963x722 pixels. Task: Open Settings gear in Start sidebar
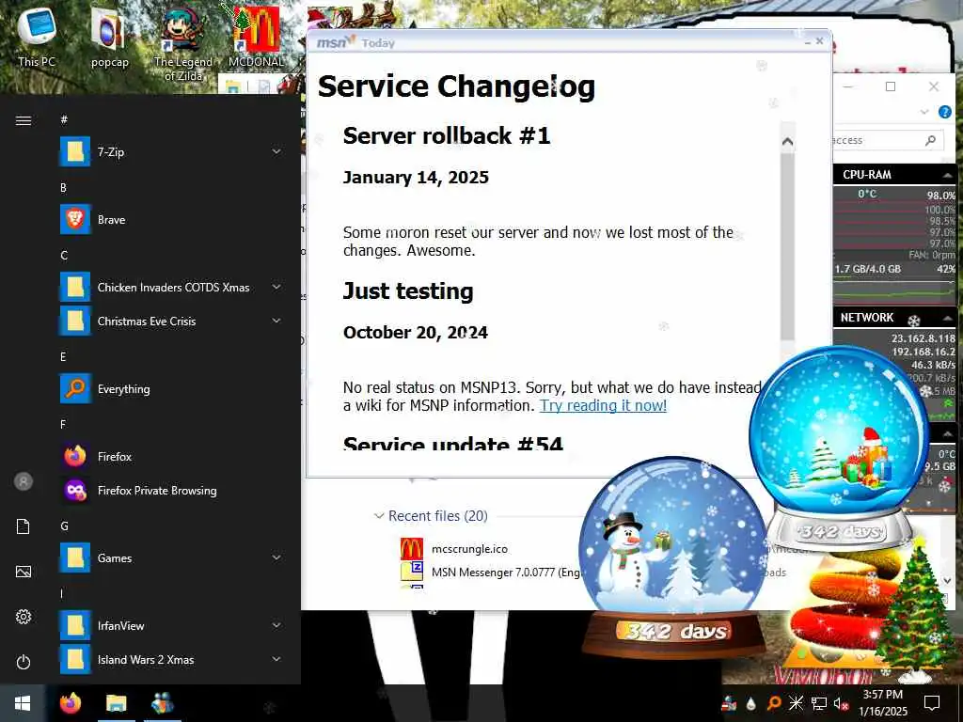[24, 617]
